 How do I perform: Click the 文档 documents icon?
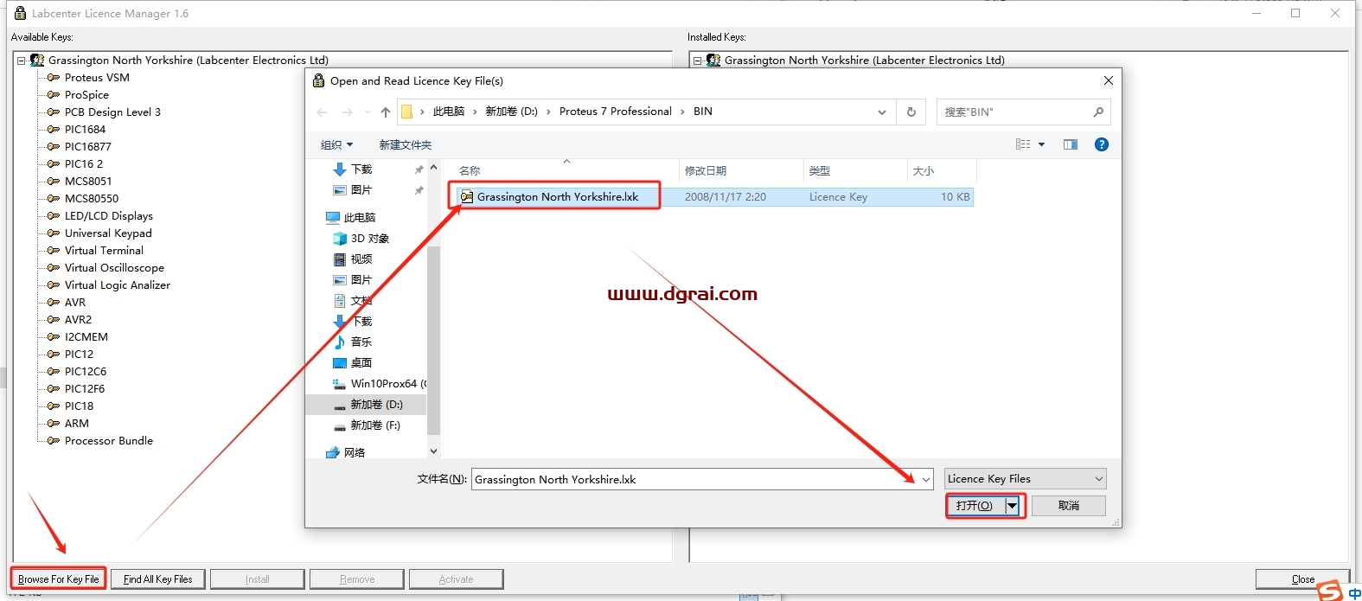pos(340,301)
